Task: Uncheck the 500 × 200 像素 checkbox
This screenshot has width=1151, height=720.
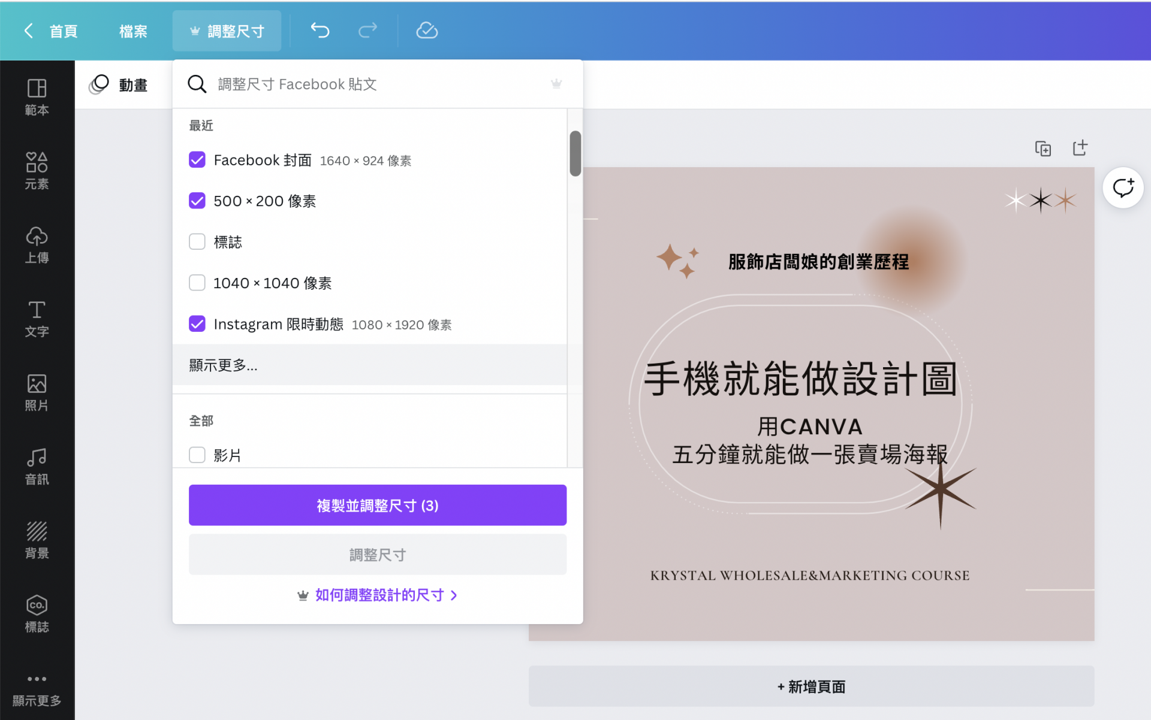Action: point(197,201)
